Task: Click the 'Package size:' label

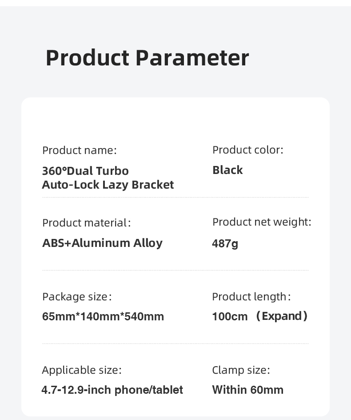Action: click(76, 296)
